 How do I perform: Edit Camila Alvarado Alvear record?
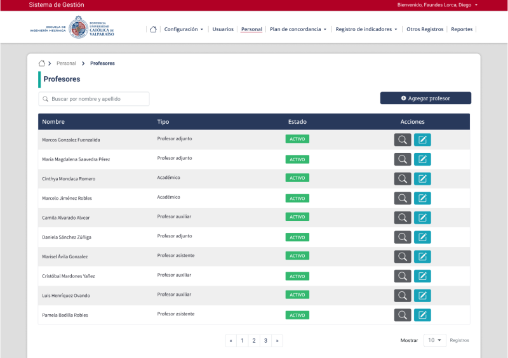[x=422, y=217]
